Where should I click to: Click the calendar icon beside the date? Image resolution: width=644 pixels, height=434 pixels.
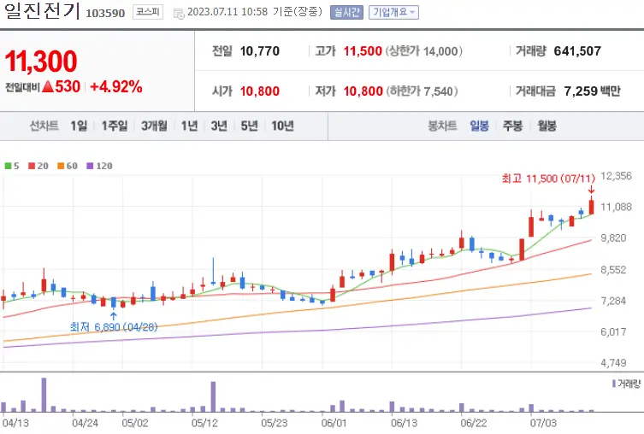[179, 14]
